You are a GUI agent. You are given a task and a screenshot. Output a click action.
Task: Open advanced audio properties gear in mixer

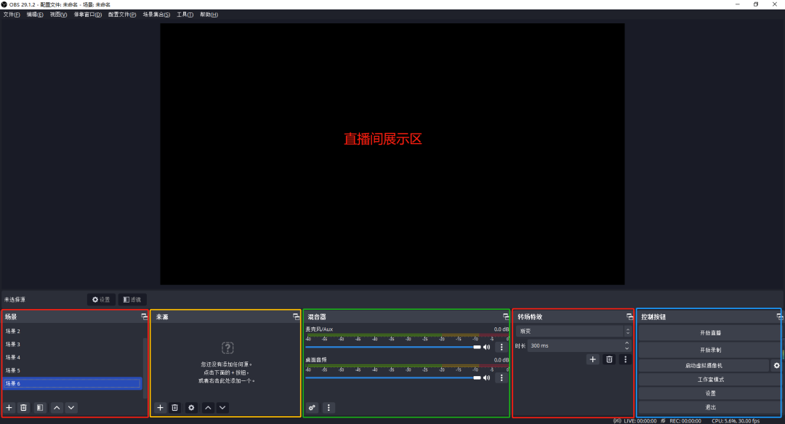pyautogui.click(x=312, y=407)
